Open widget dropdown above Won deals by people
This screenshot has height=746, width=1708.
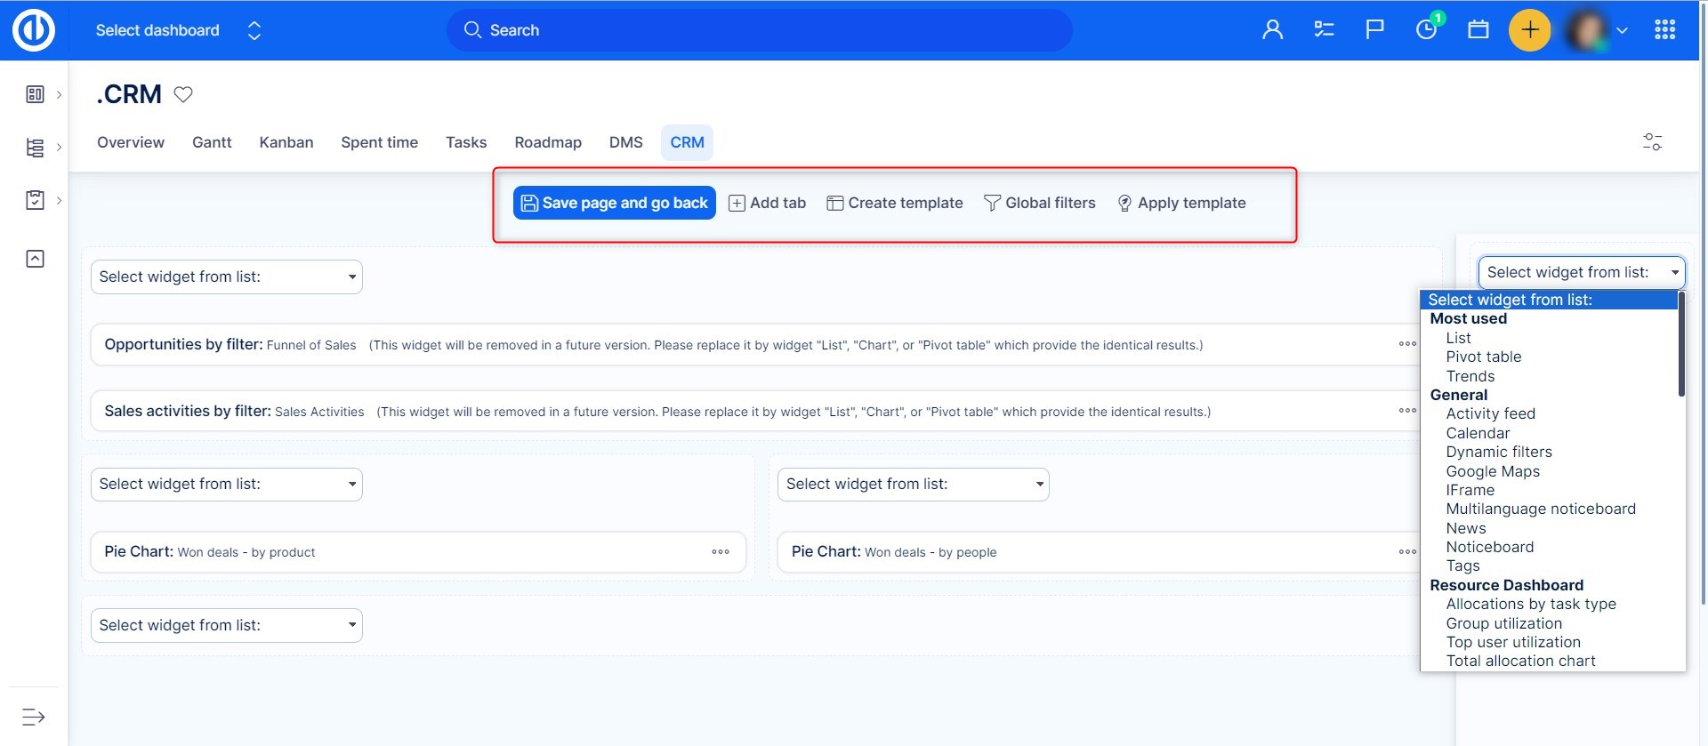(x=913, y=485)
